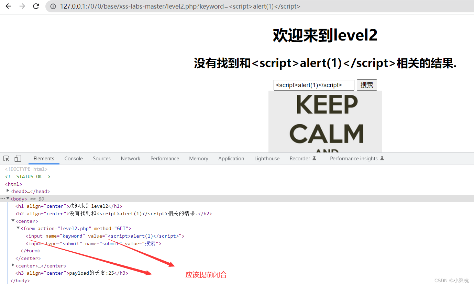The width and height of the screenshot is (474, 286).
Task: Click the browser back arrow
Action: pos(8,6)
